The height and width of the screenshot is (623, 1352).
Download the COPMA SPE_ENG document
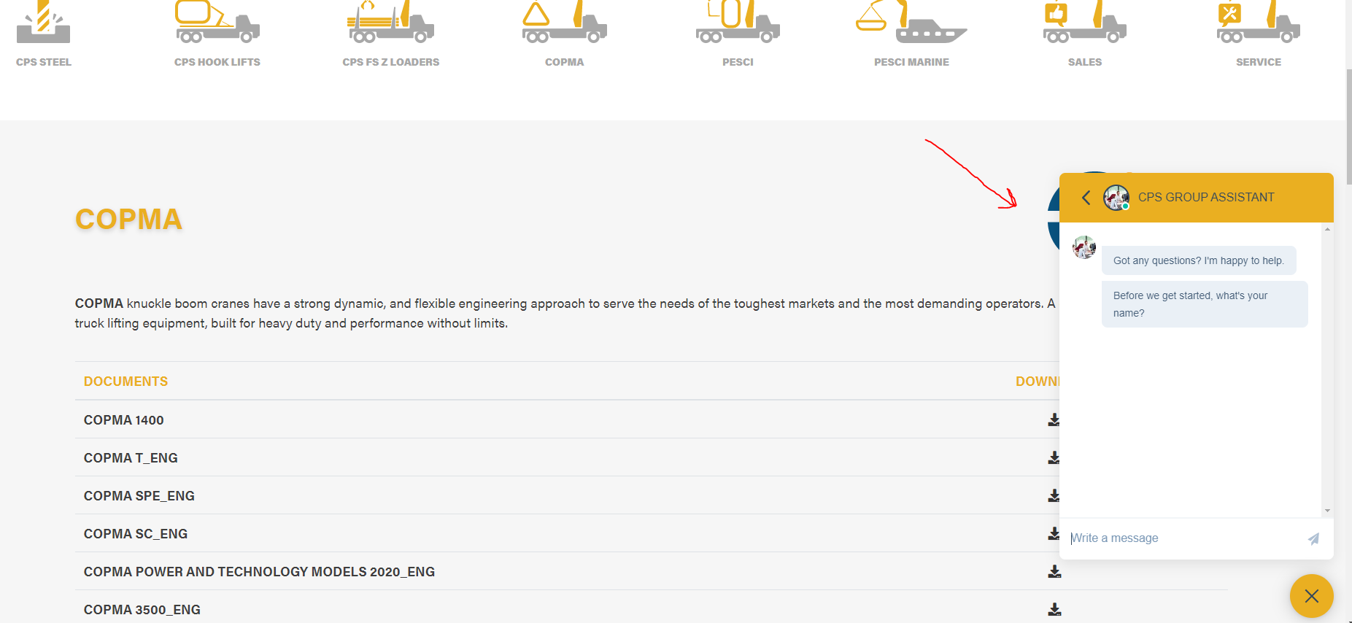click(1054, 495)
